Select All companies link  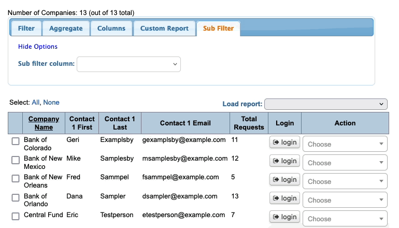36,103
